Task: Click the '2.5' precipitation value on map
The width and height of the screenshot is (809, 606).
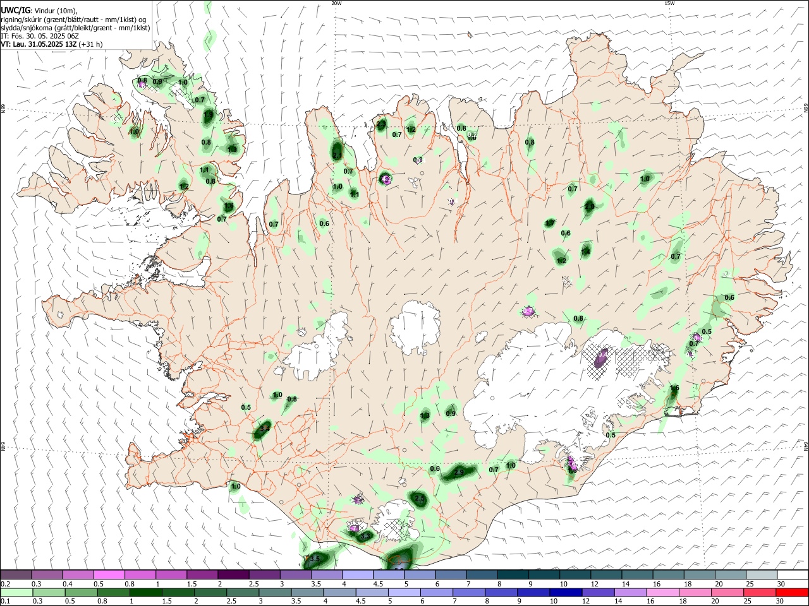Action: point(420,499)
